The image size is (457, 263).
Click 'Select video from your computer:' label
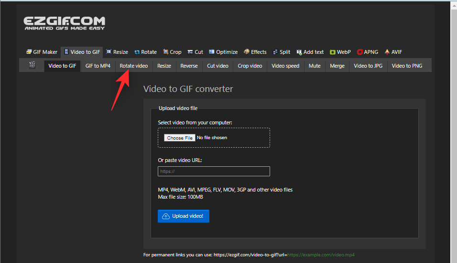195,122
